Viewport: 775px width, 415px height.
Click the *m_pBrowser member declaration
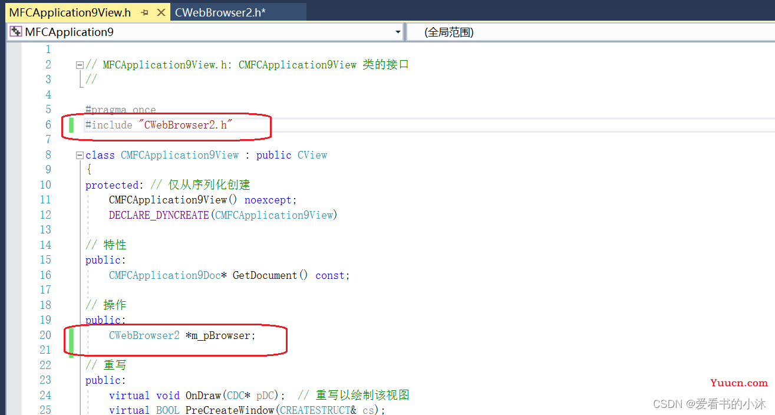point(221,335)
